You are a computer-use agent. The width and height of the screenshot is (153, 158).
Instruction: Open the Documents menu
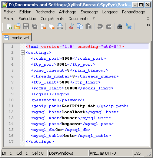tap(79, 19)
